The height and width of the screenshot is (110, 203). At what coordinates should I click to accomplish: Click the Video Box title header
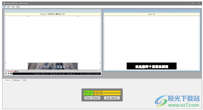point(53,14)
